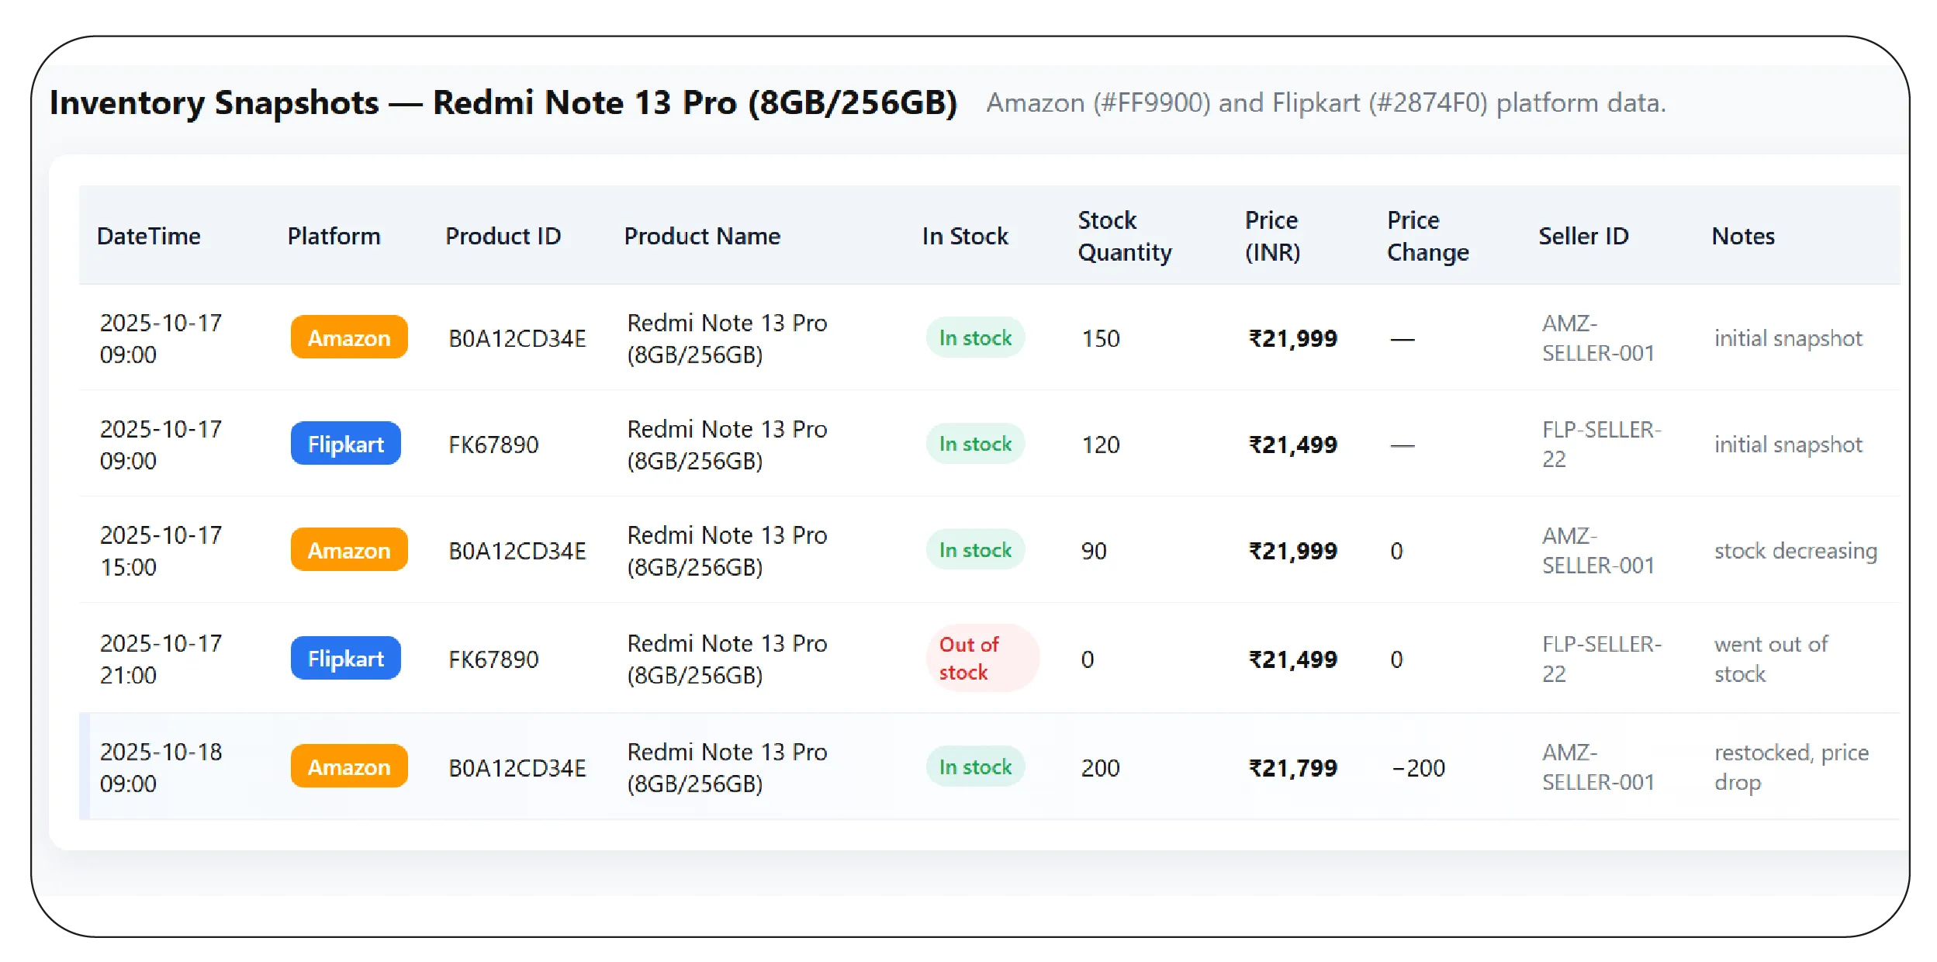Select the 'restocked, price drop' note cell
1937x962 pixels.
tap(1790, 766)
